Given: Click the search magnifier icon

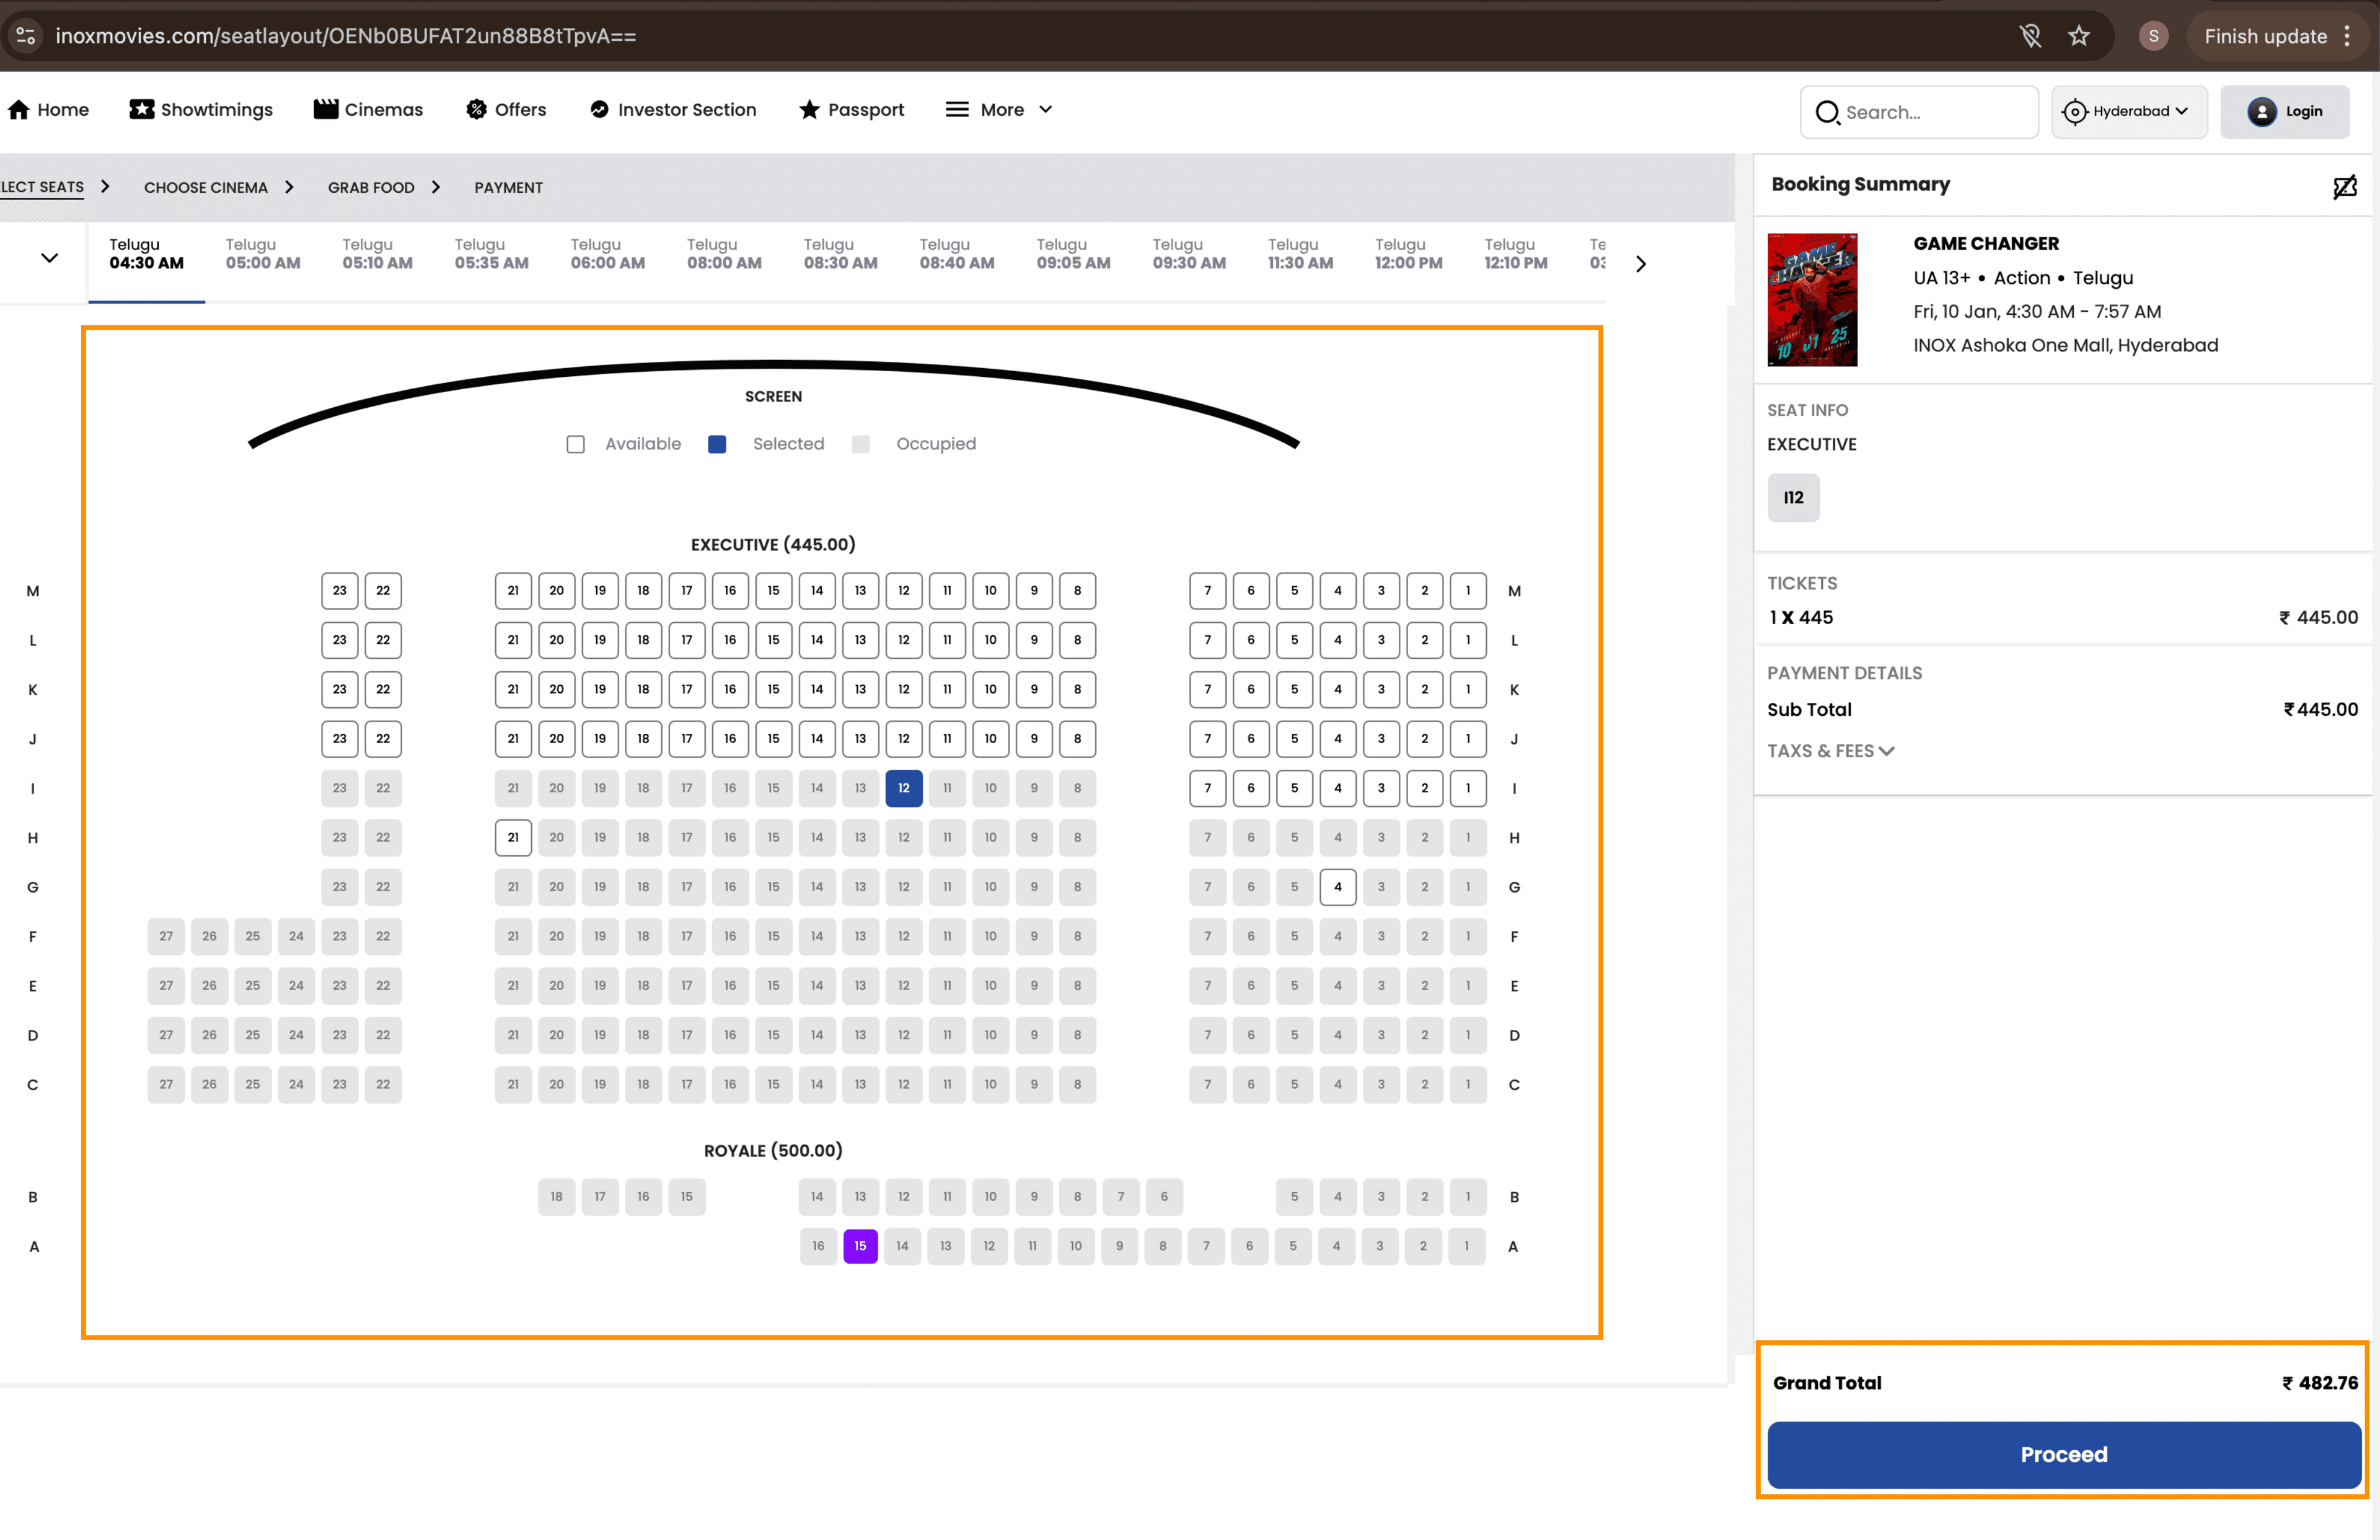Looking at the screenshot, I should pos(1827,112).
